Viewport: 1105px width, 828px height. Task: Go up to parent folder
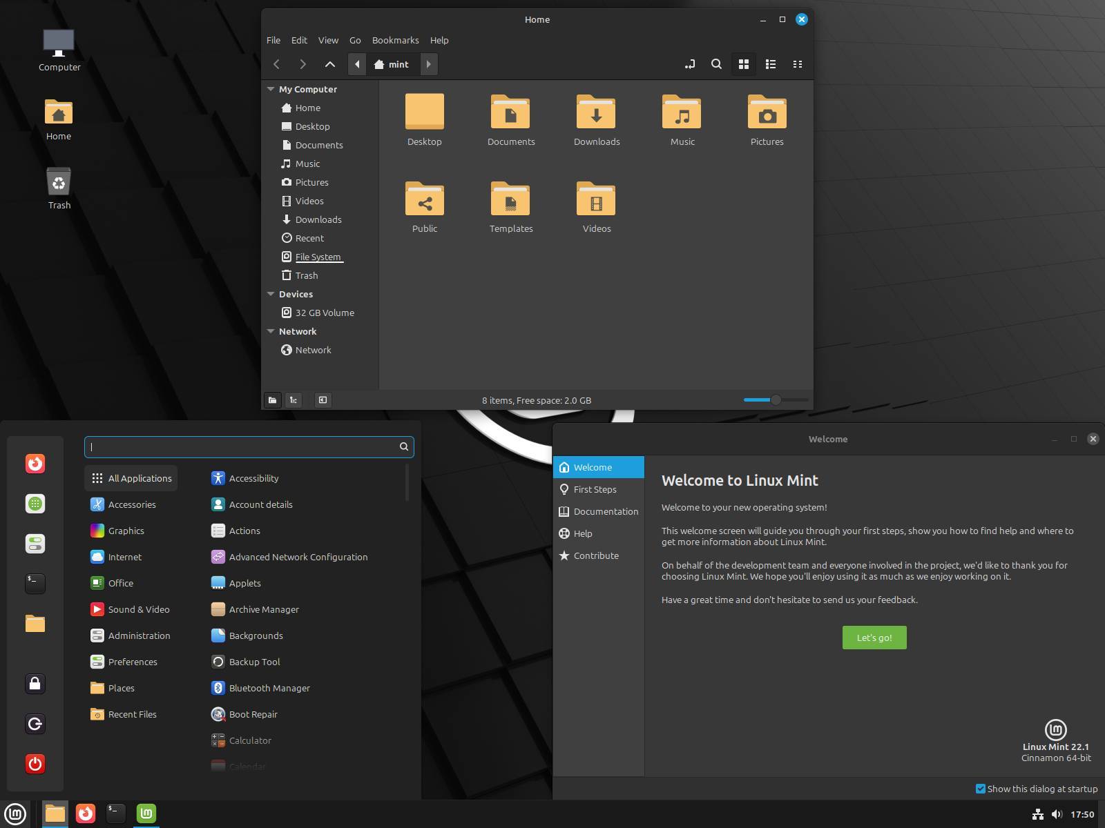330,64
